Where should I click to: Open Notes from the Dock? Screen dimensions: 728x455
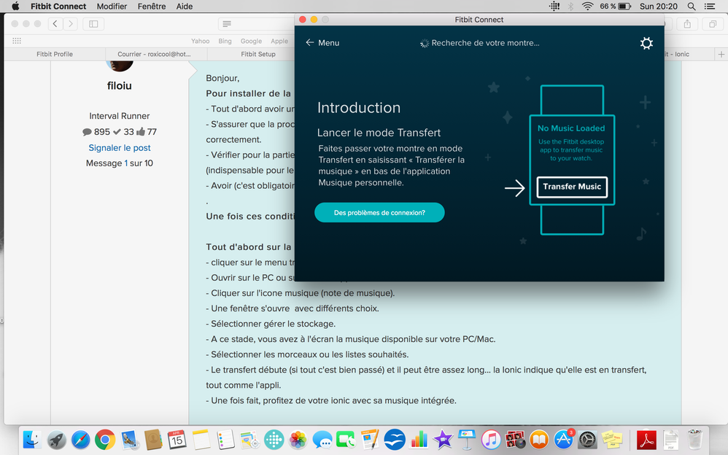click(x=201, y=439)
